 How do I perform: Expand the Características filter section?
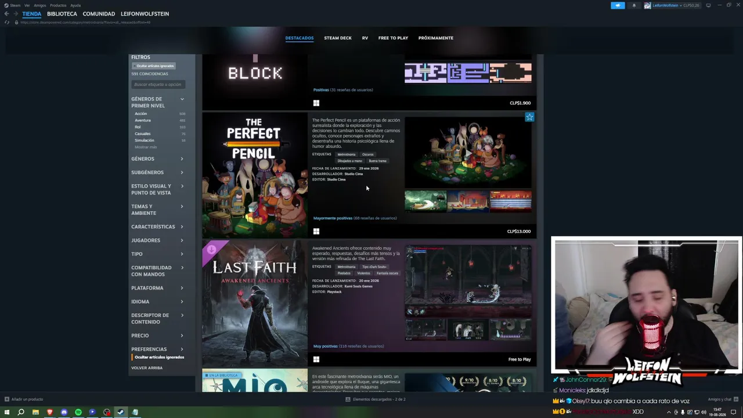[x=157, y=226]
